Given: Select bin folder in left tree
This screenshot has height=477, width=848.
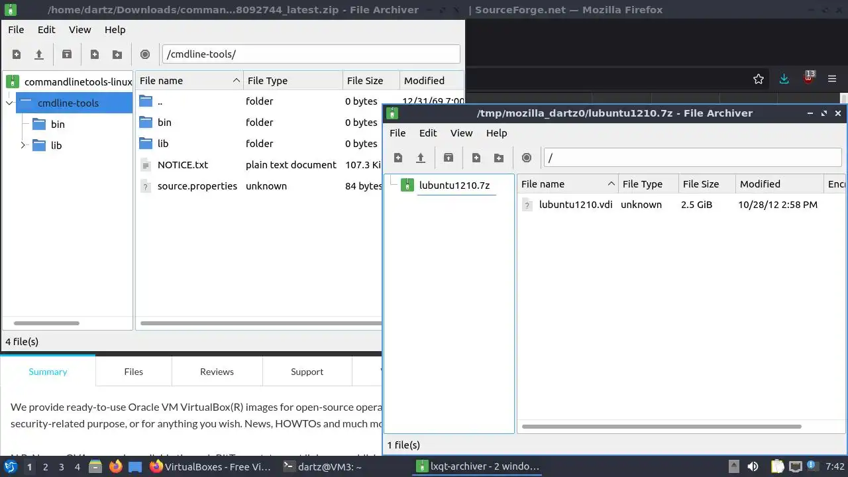Looking at the screenshot, I should (58, 124).
